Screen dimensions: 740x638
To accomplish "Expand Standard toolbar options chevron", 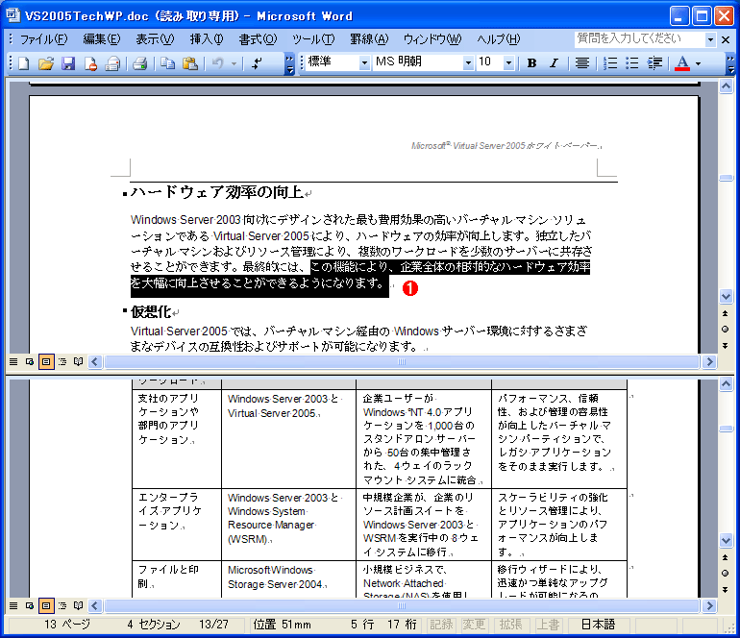I will [289, 63].
